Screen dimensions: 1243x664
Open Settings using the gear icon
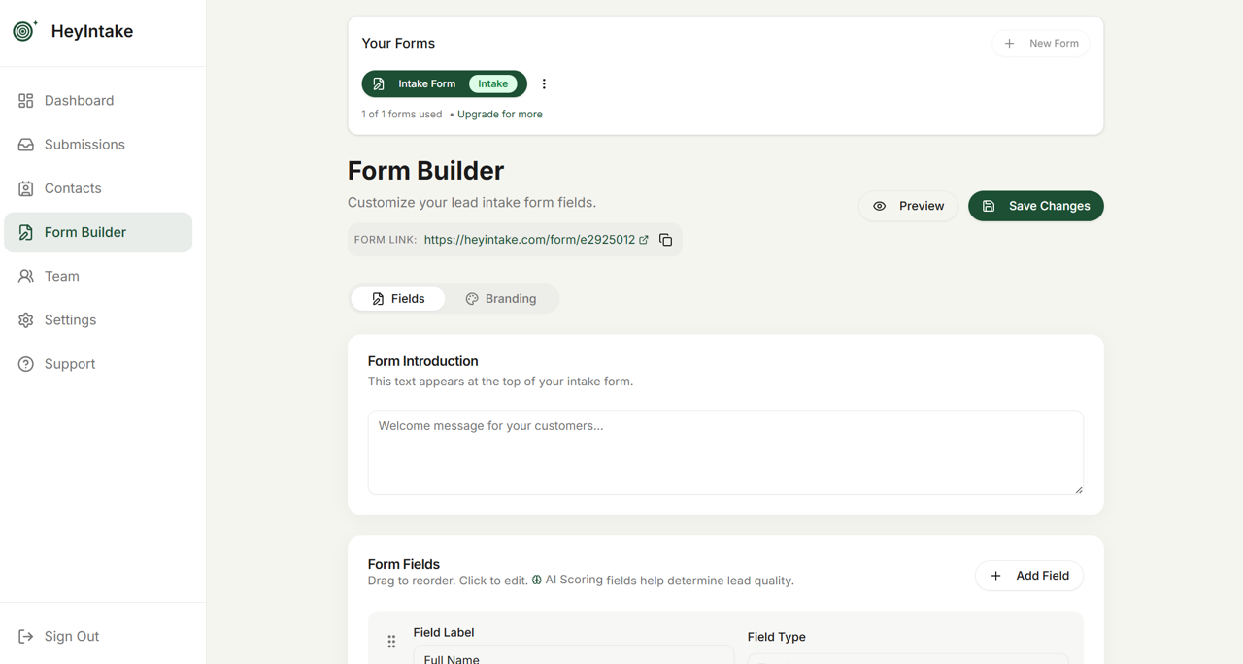[25, 319]
